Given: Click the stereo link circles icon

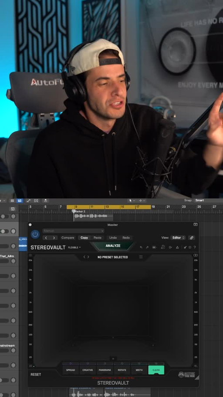Looking at the screenshot, I should point(196,255).
